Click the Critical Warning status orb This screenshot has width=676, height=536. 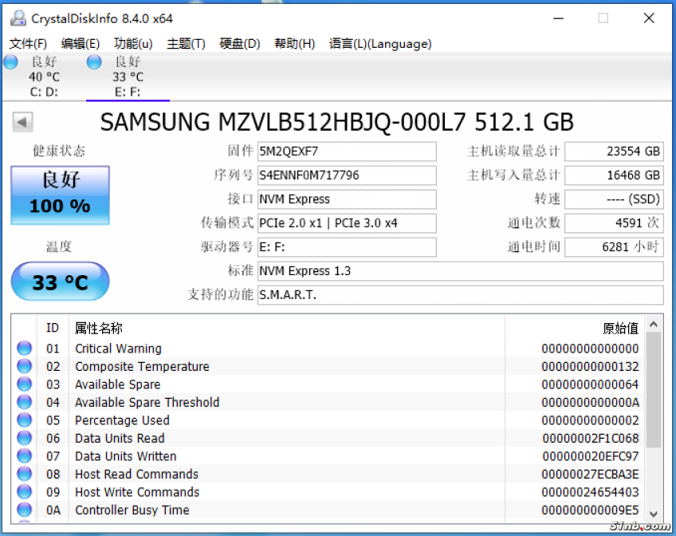(x=24, y=349)
